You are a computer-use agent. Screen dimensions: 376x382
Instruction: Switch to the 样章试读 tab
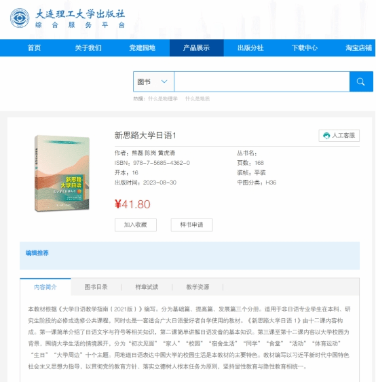[147, 287]
